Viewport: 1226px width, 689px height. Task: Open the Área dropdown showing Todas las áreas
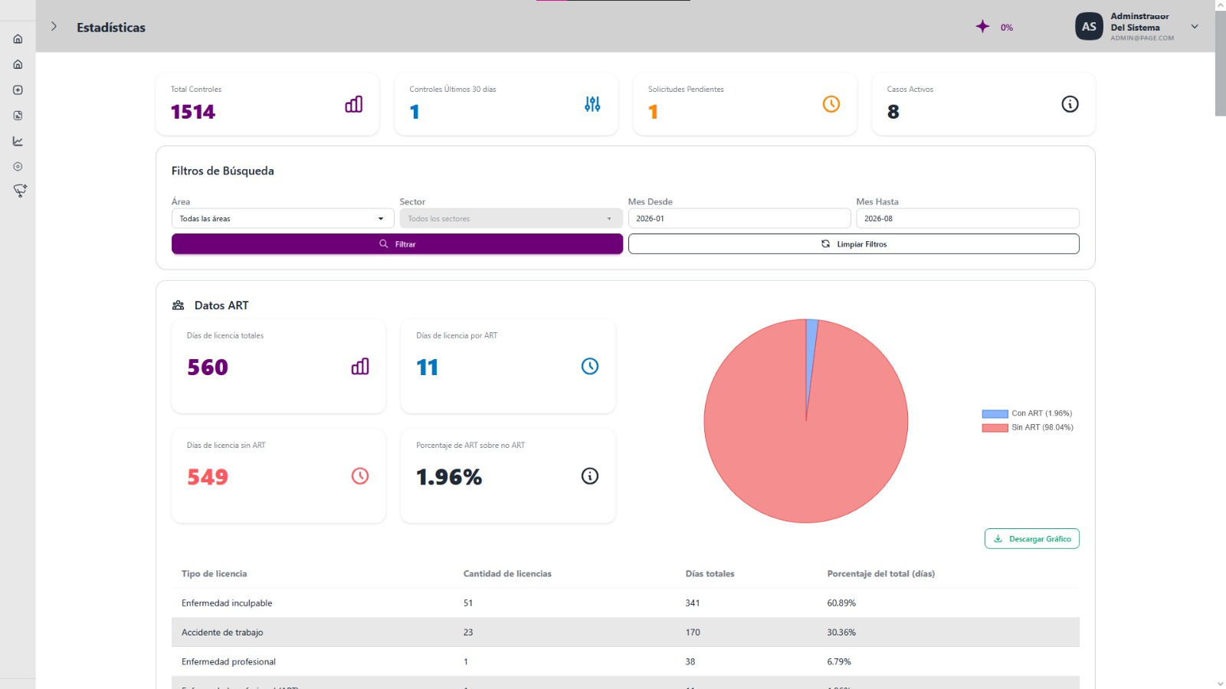[283, 219]
